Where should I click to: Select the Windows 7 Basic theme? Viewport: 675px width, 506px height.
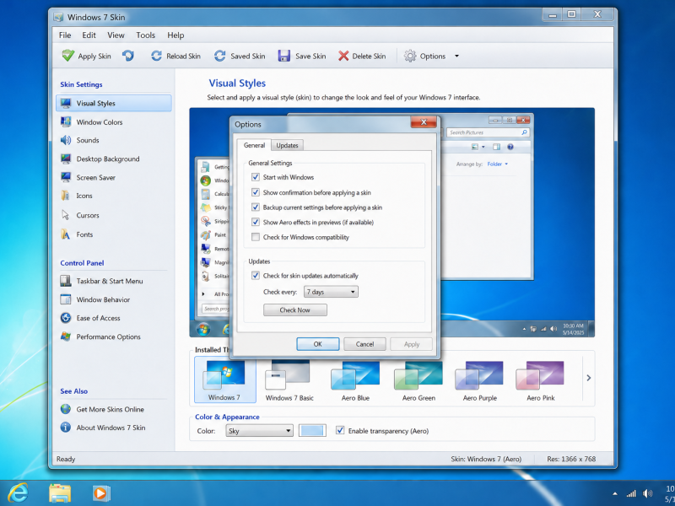289,380
